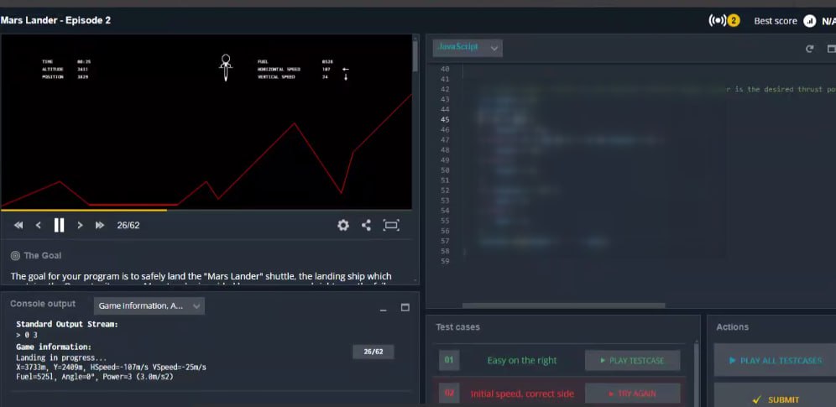Screen dimensions: 836x407
Task: Click Try Again for Initial speed testcase
Action: [631, 394]
